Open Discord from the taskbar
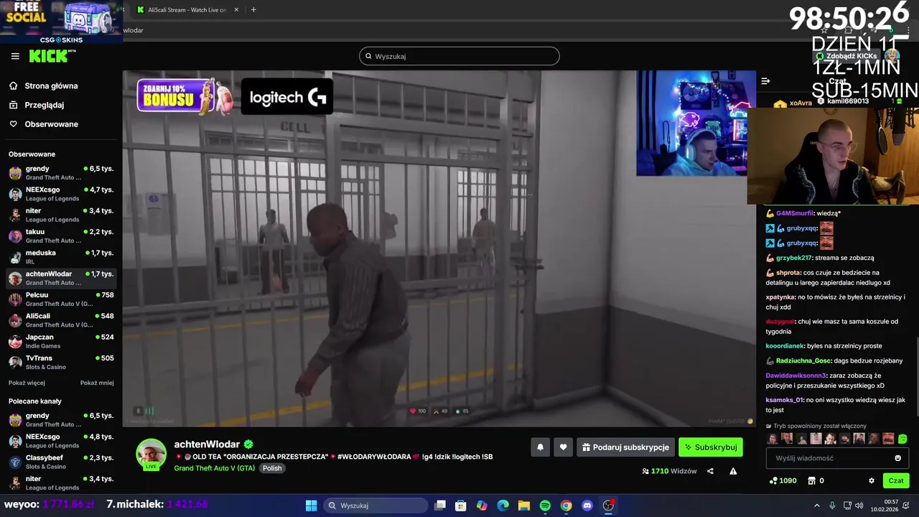This screenshot has height=517, width=919. pyautogui.click(x=587, y=506)
